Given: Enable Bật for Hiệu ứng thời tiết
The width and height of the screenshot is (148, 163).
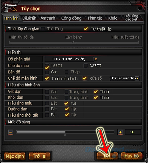Looking at the screenshot, I should (x=47, y=115).
